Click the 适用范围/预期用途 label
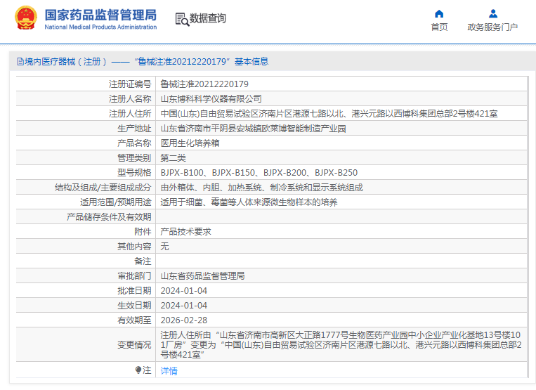 (x=115, y=202)
